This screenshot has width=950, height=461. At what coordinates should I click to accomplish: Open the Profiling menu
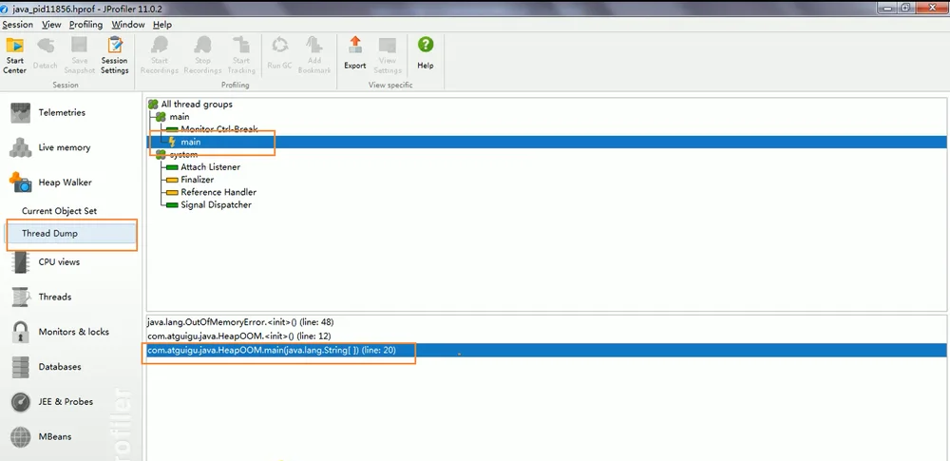point(85,25)
